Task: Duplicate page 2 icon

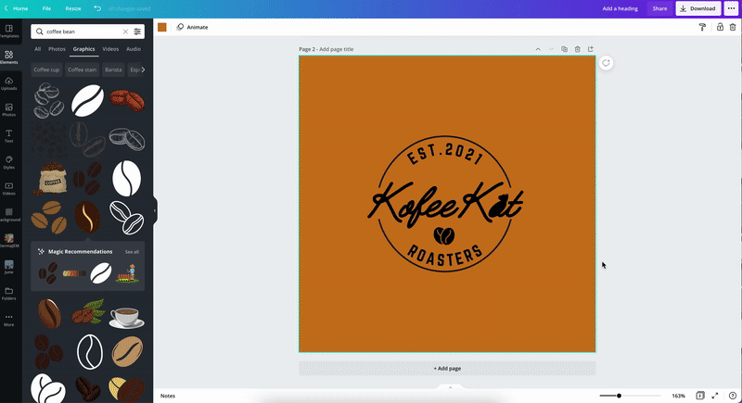Action: coord(564,49)
